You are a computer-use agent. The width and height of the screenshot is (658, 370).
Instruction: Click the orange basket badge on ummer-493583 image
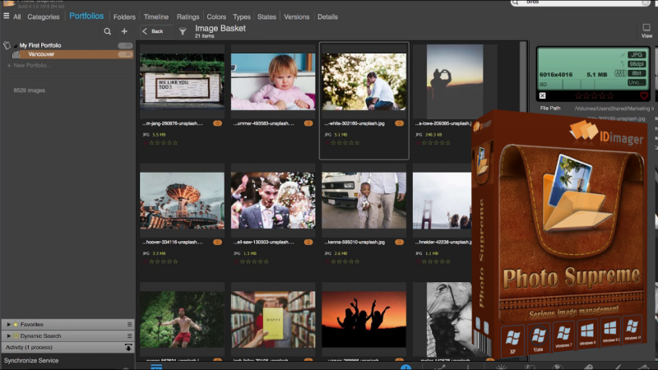[308, 123]
